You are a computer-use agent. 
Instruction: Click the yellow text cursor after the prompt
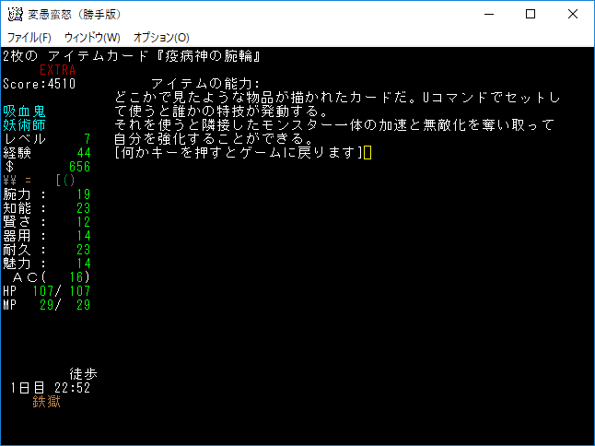point(367,153)
